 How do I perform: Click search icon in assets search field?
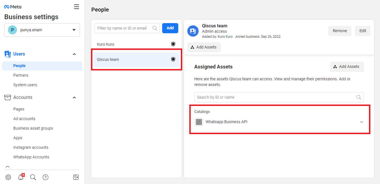click(359, 97)
